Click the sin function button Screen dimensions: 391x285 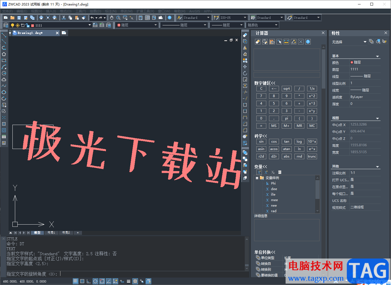261,142
